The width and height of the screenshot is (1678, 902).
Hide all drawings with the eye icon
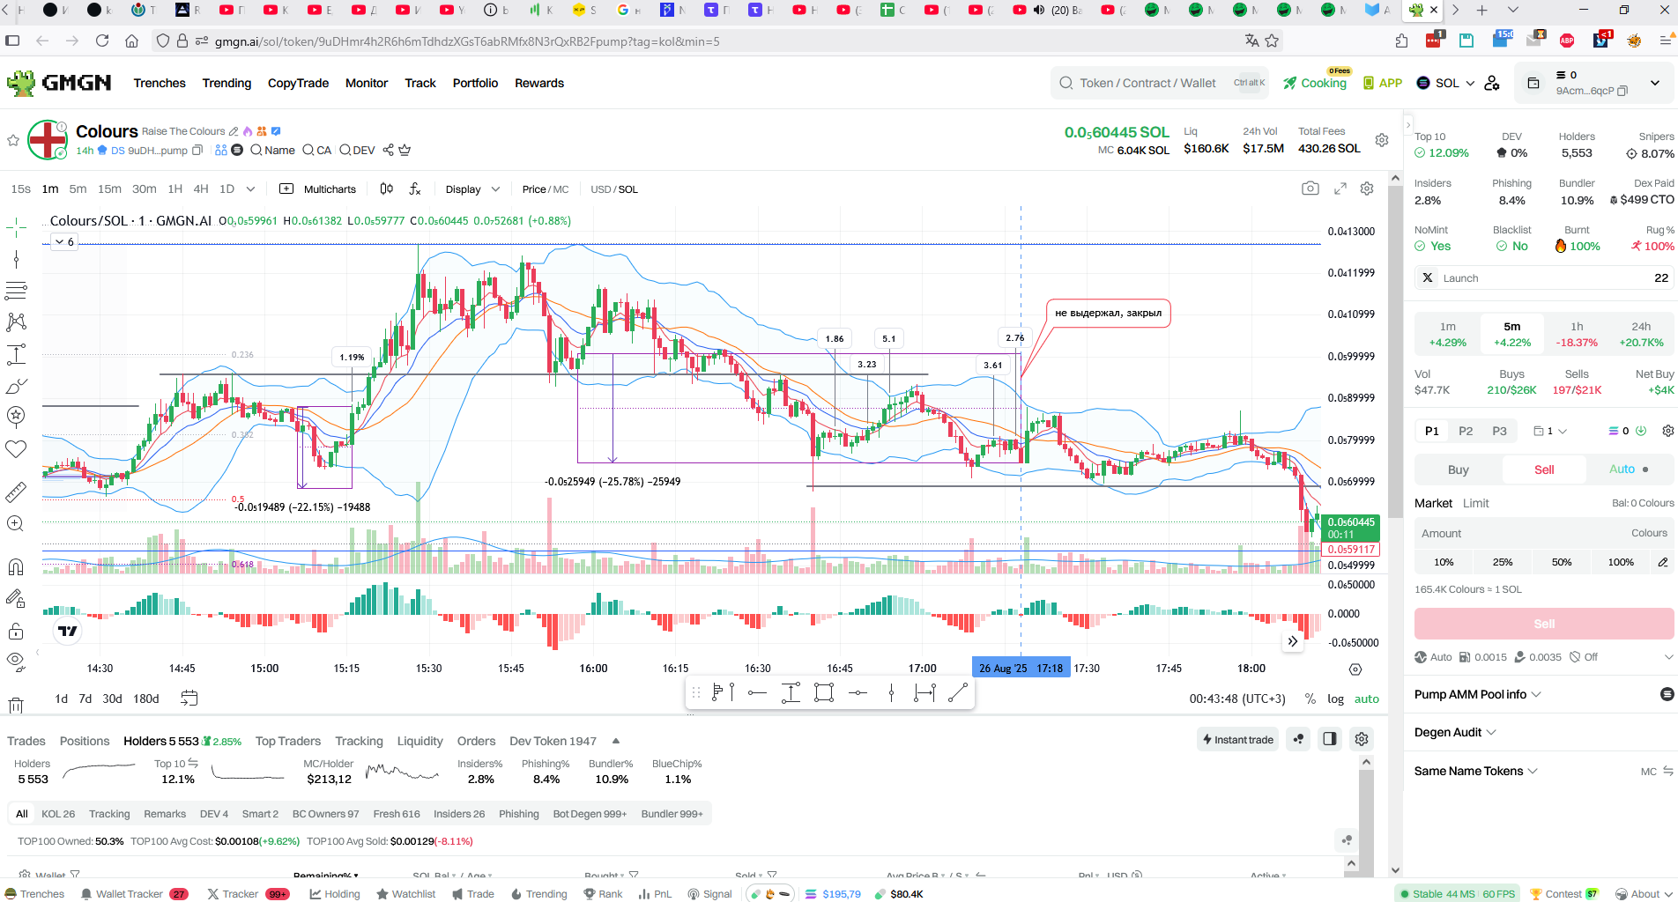[x=16, y=661]
